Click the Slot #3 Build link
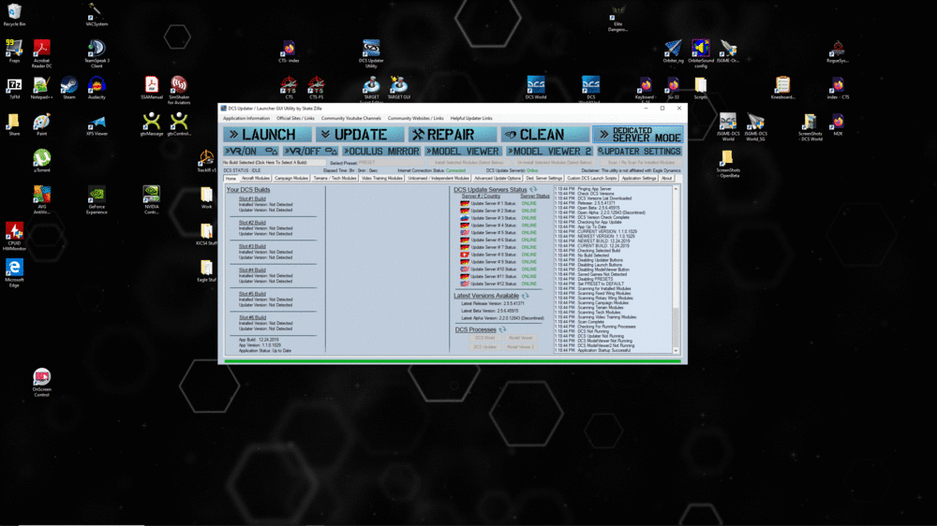Viewport: 937px width, 526px height. tap(252, 246)
